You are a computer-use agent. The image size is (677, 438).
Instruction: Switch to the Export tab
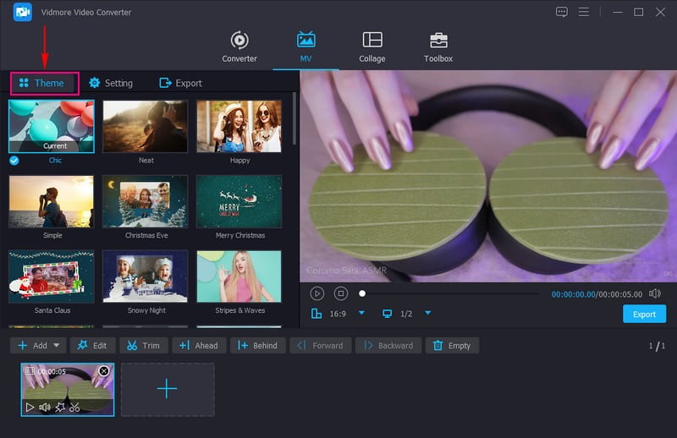click(x=180, y=83)
